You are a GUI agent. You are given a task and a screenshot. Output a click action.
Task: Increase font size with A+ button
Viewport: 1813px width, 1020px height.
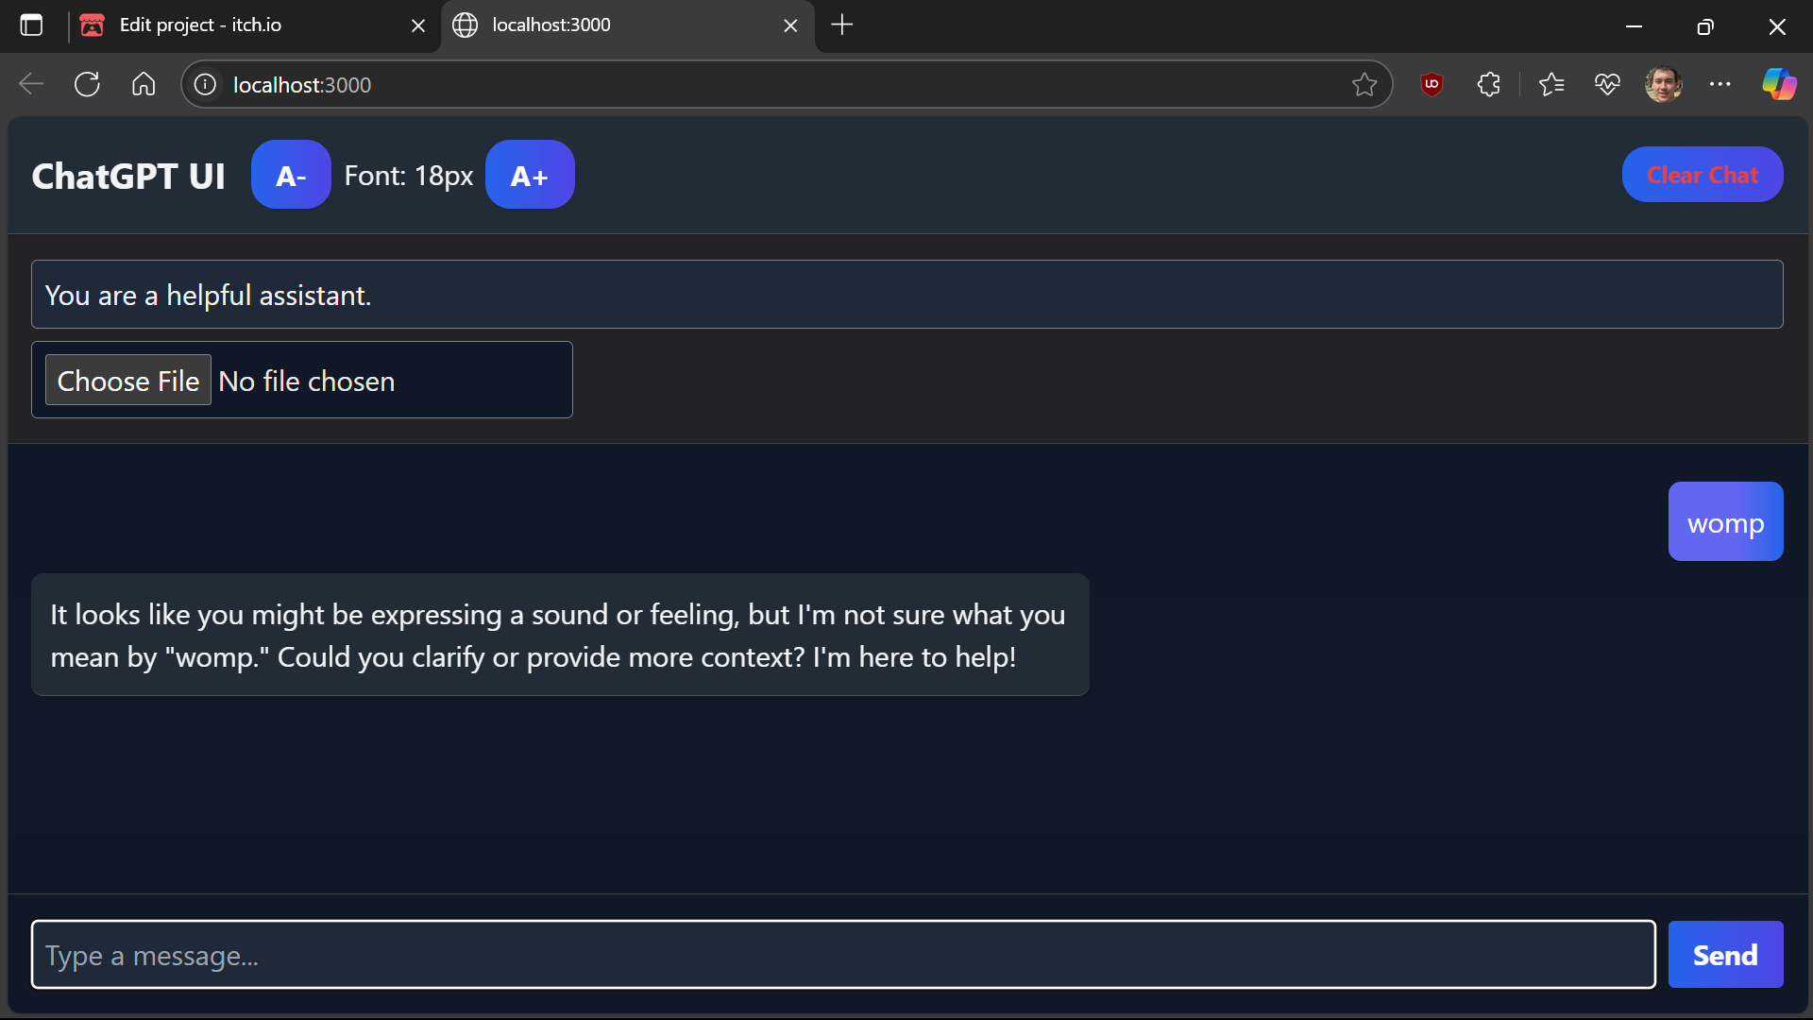click(x=530, y=175)
